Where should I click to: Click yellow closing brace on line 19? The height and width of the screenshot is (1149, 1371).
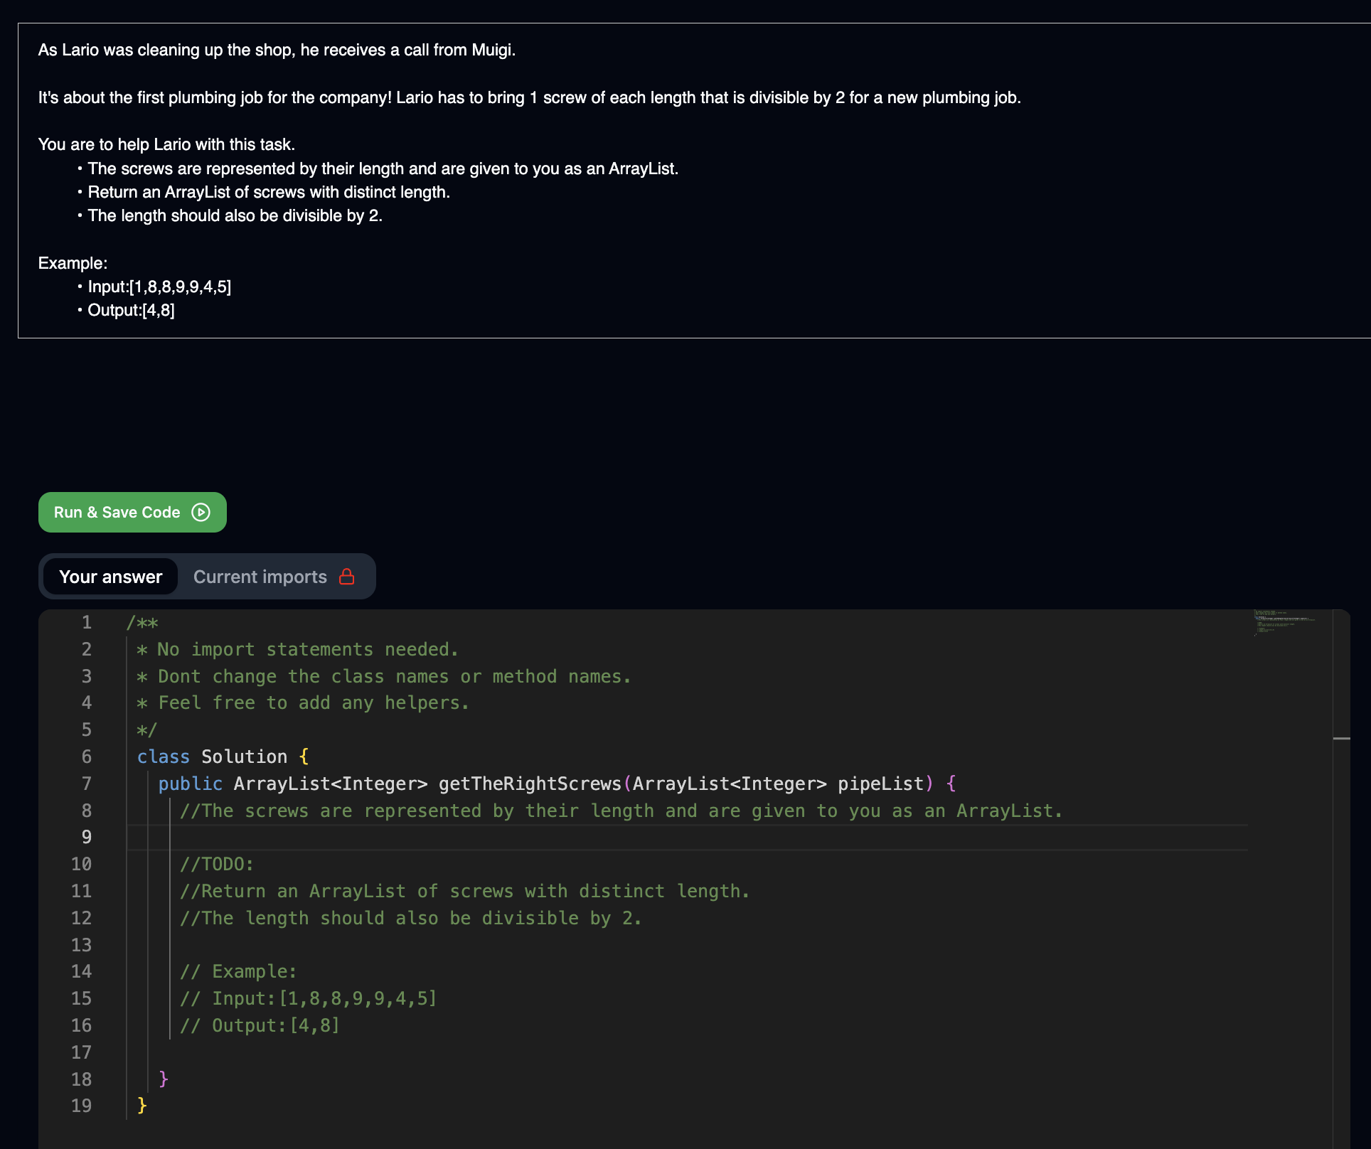click(142, 1105)
